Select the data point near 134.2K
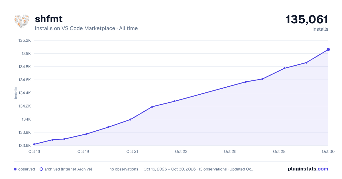This screenshot has height=179, width=342. (152, 107)
